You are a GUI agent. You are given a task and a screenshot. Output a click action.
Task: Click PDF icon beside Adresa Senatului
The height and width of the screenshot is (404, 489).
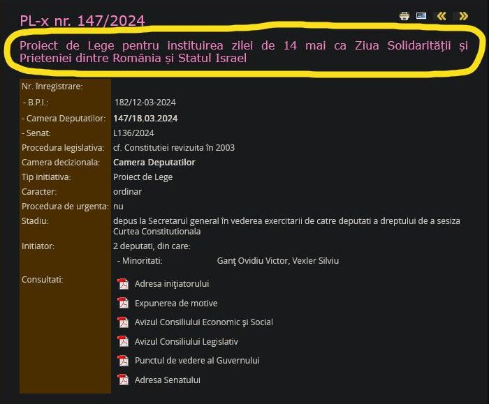tap(124, 380)
